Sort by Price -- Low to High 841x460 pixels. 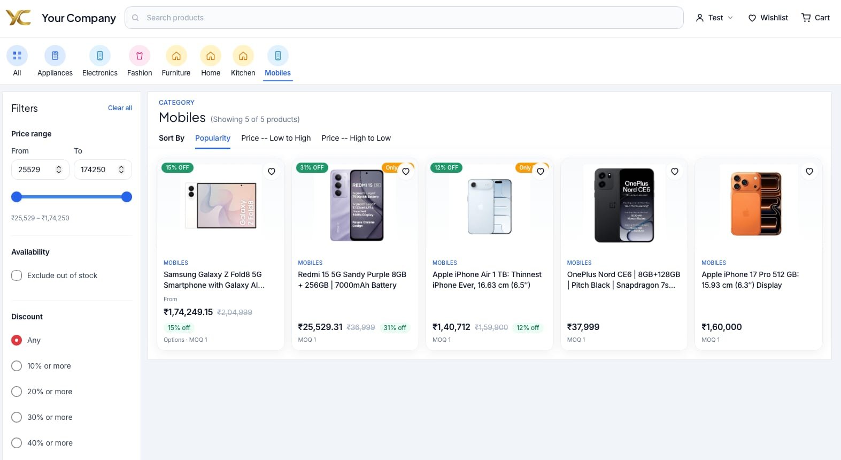tap(276, 138)
